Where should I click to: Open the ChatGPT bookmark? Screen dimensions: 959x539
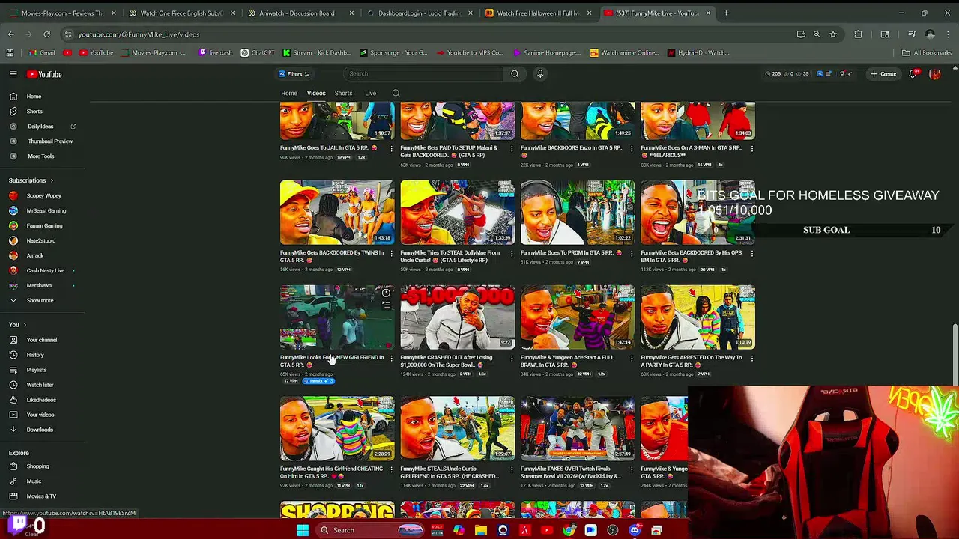click(x=258, y=53)
